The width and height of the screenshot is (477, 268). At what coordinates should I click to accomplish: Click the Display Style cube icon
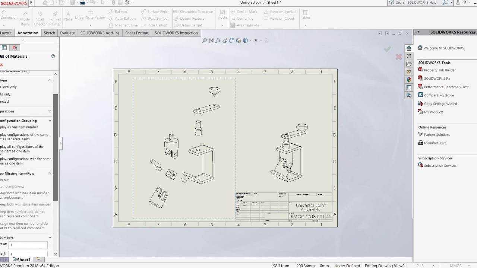coord(245,41)
